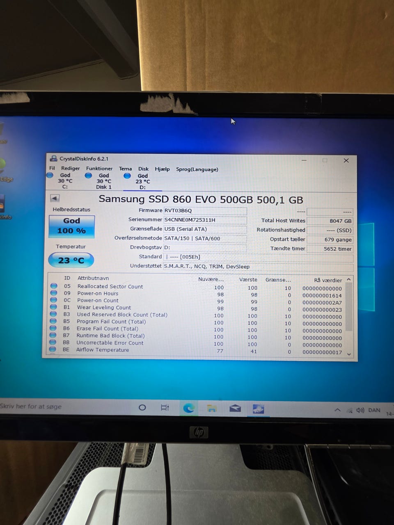The image size is (394, 525).
Task: Click status icon for Reallocated Sector Count
Action: pyautogui.click(x=54, y=286)
